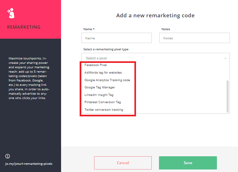The image size is (238, 172).
Task: Select Google Tag Manager option
Action: click(100, 87)
